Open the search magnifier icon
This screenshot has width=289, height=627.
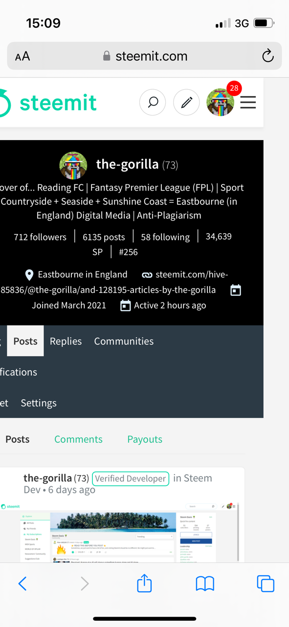153,102
